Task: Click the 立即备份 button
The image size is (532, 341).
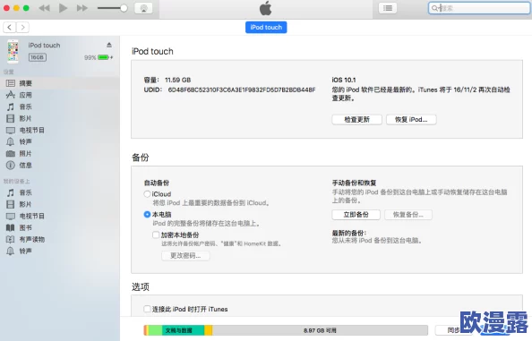Action: tap(356, 215)
